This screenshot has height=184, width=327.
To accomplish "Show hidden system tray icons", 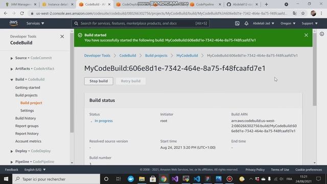I will click(251, 179).
